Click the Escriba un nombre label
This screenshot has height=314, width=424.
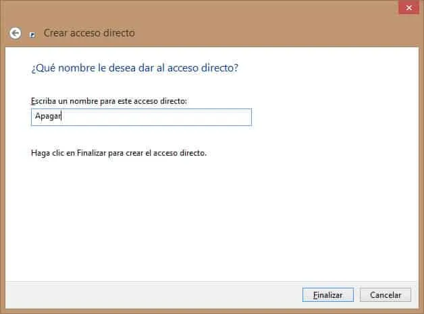[x=108, y=100]
